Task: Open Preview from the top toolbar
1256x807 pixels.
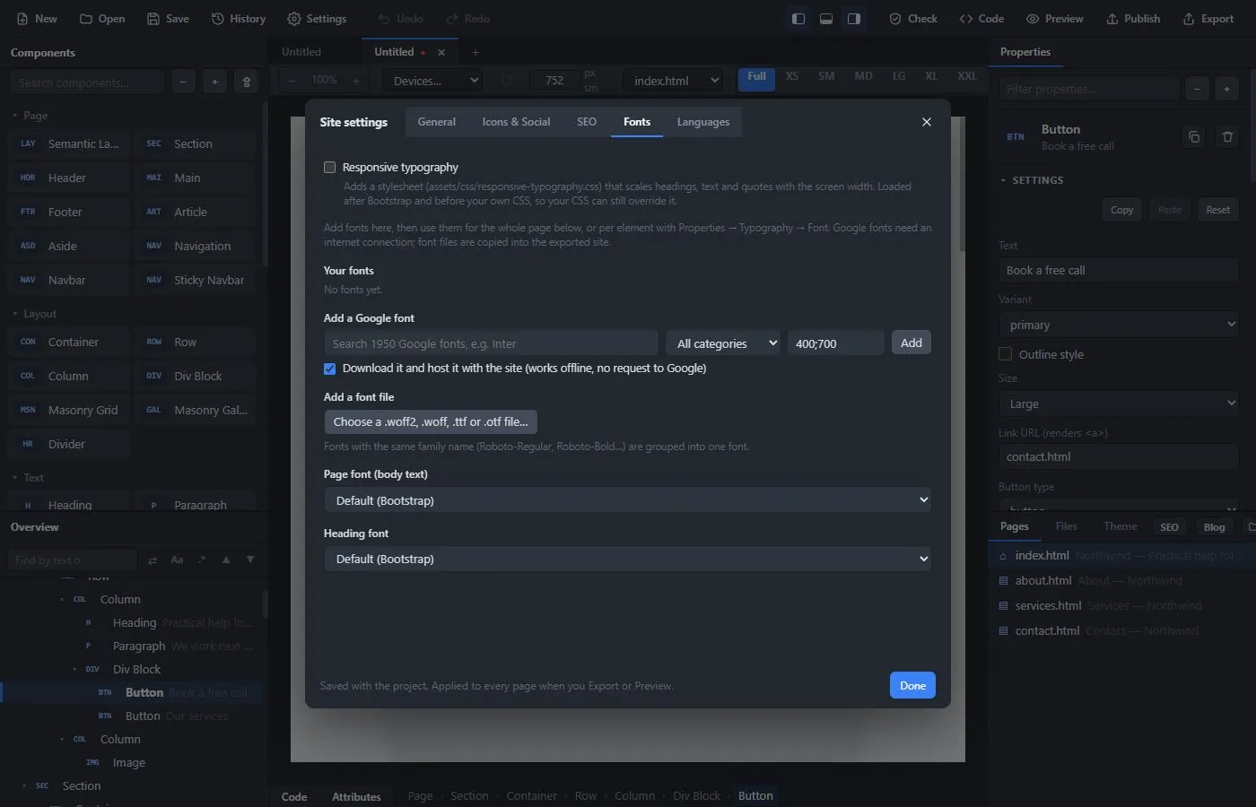Action: (x=1055, y=19)
